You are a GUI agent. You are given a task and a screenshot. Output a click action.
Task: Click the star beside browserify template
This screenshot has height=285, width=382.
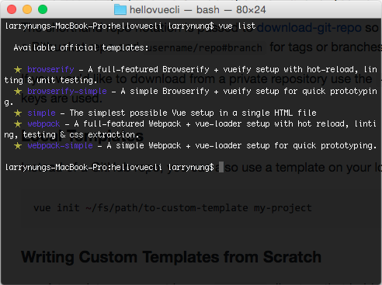[18, 69]
